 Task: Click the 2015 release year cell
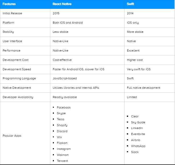click(x=56, y=13)
